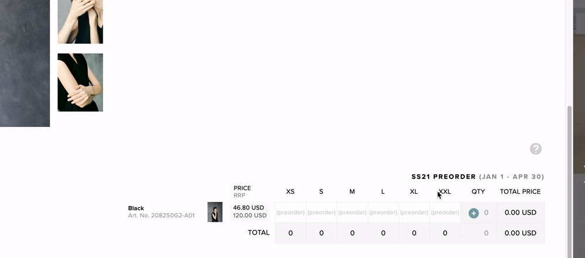Click the TOTAL PRICE column header
This screenshot has height=258, width=585.
coord(520,191)
